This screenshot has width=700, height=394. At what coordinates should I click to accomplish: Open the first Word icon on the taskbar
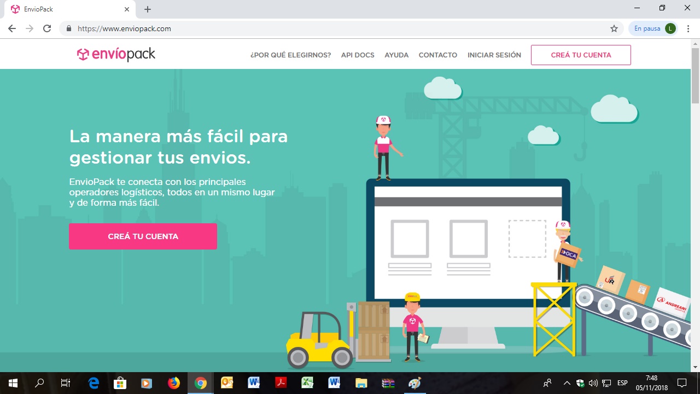[x=254, y=383]
